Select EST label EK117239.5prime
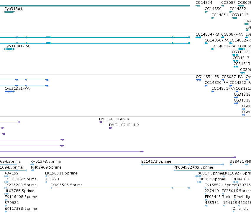This screenshot has width=251, height=213. (21, 209)
